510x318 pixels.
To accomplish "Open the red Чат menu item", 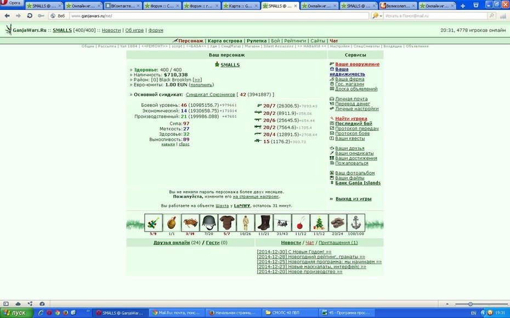I will [x=334, y=41].
